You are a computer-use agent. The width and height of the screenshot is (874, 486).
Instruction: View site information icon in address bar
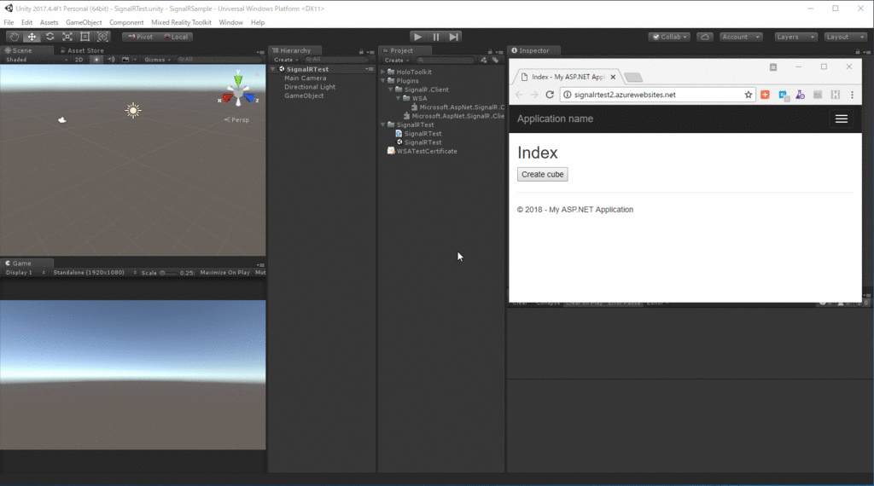point(567,95)
